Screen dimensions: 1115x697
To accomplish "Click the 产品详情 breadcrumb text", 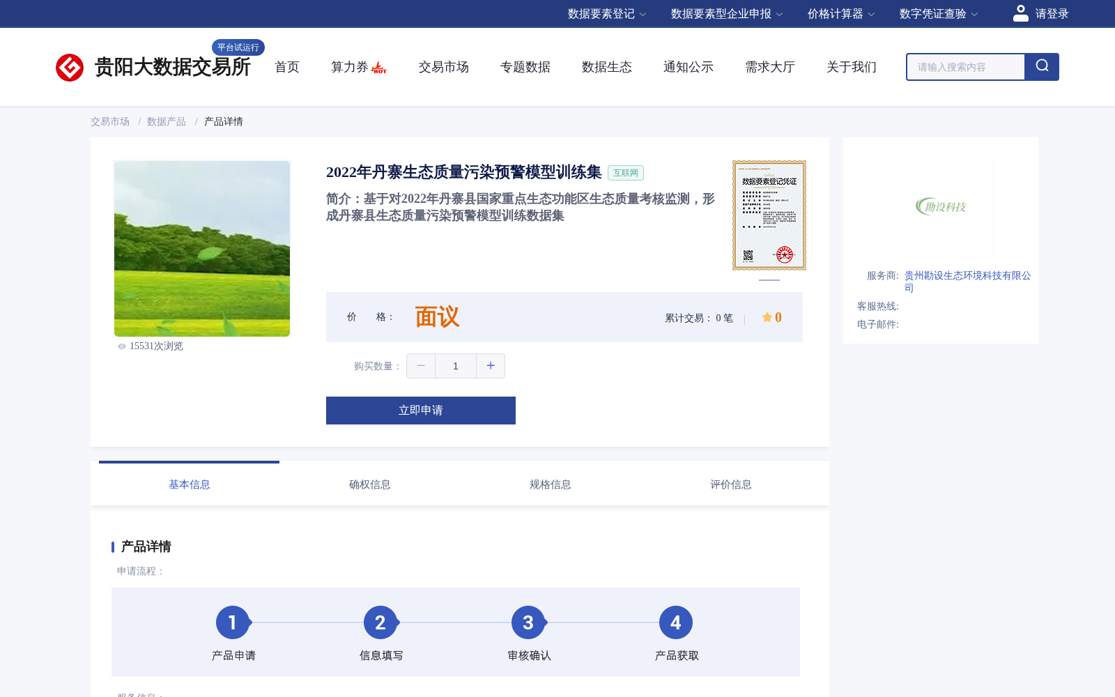I will coord(224,121).
